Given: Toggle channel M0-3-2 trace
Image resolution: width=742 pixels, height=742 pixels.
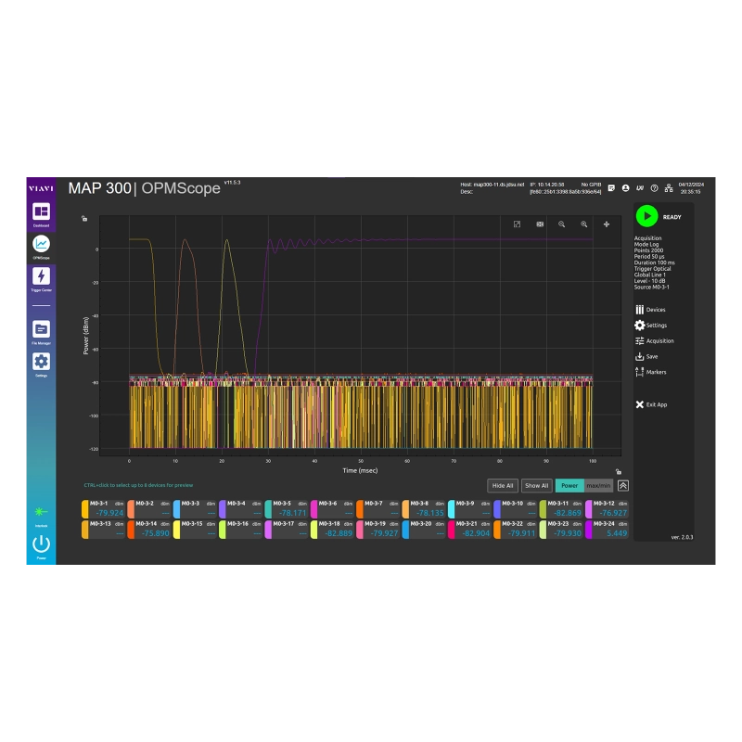Looking at the screenshot, I should tap(148, 508).
